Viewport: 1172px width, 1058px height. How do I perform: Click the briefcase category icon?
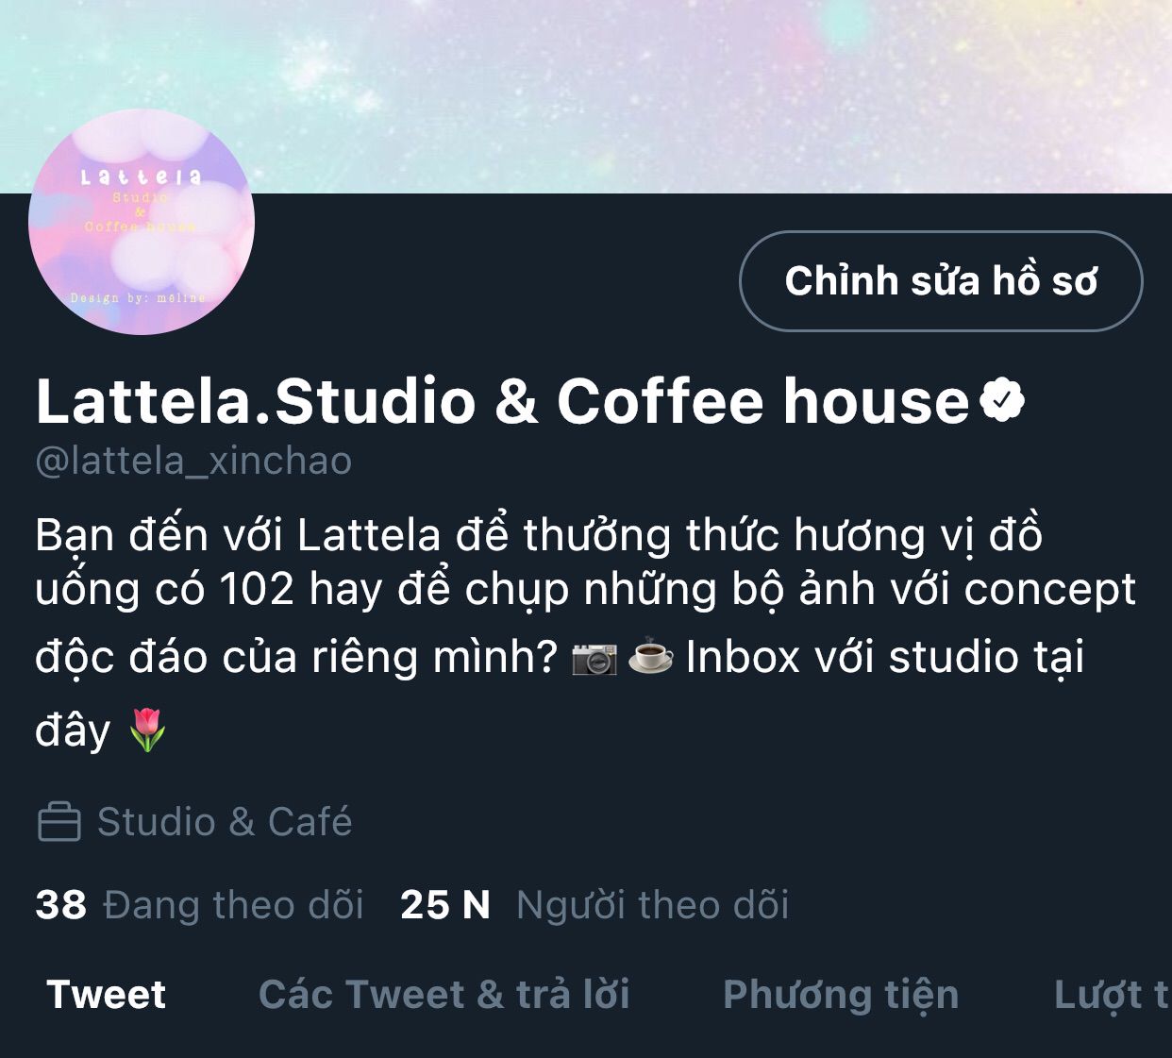tap(59, 822)
